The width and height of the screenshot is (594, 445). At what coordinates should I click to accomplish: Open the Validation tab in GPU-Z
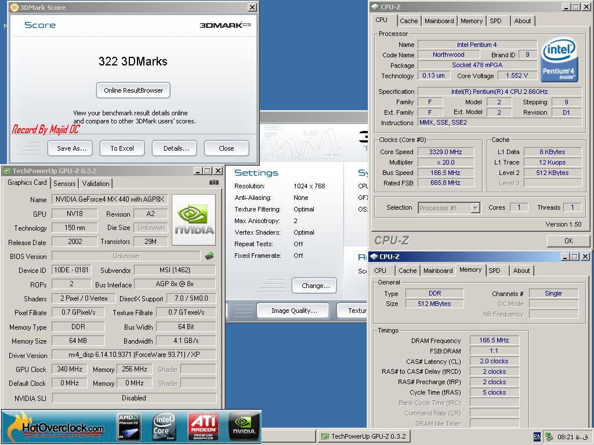(x=96, y=184)
